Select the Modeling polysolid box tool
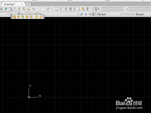The width and height of the screenshot is (151, 113). (14, 17)
